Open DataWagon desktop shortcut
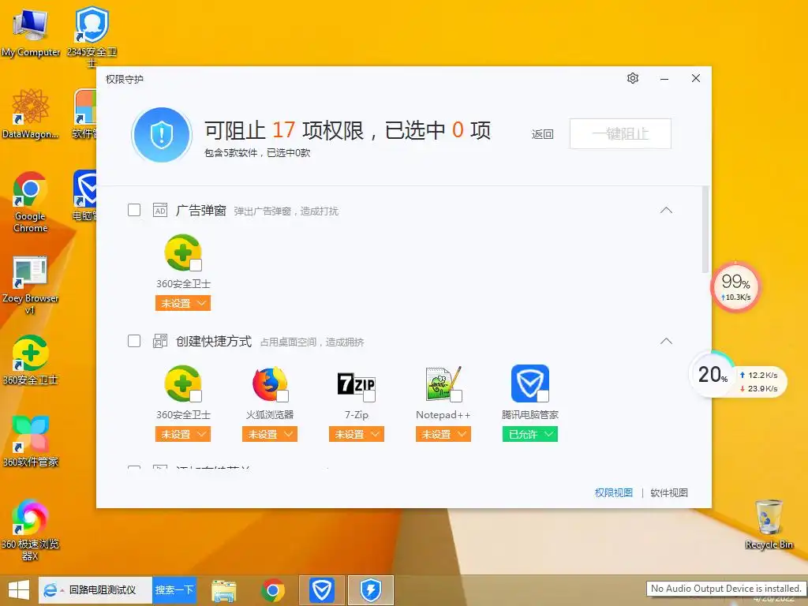 [x=31, y=114]
